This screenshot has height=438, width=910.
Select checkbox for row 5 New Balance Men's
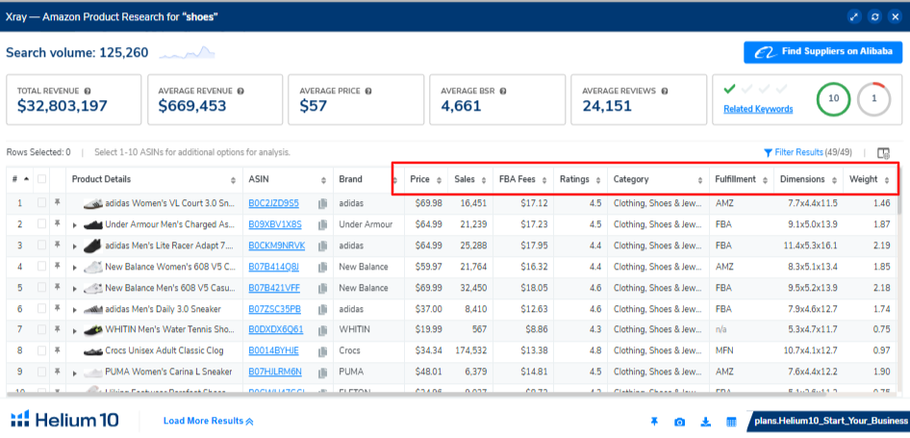tap(41, 288)
